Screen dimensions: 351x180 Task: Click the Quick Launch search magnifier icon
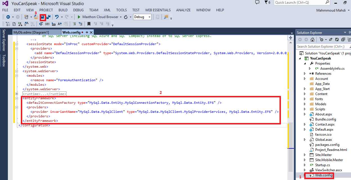[x=327, y=3]
